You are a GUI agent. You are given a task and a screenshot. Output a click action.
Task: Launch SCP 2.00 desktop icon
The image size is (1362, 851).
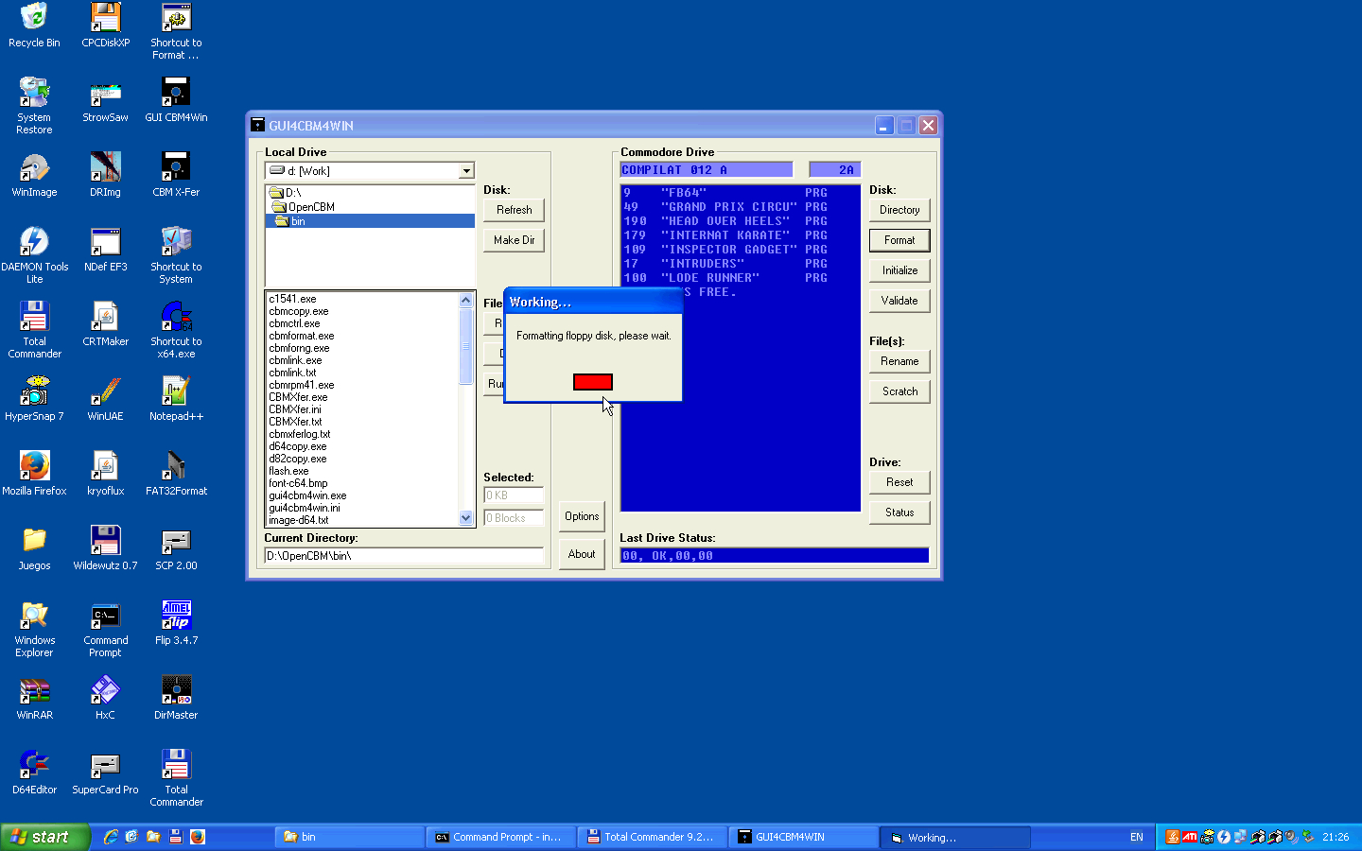coord(176,548)
